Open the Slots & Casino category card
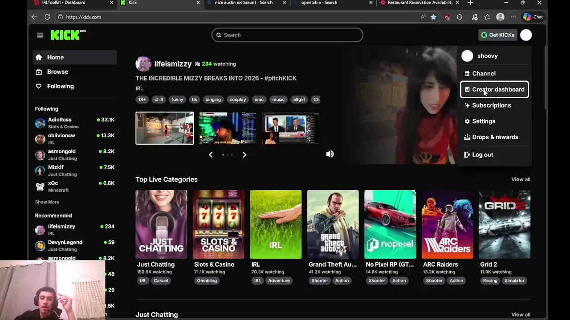This screenshot has height=320, width=570. point(219,224)
